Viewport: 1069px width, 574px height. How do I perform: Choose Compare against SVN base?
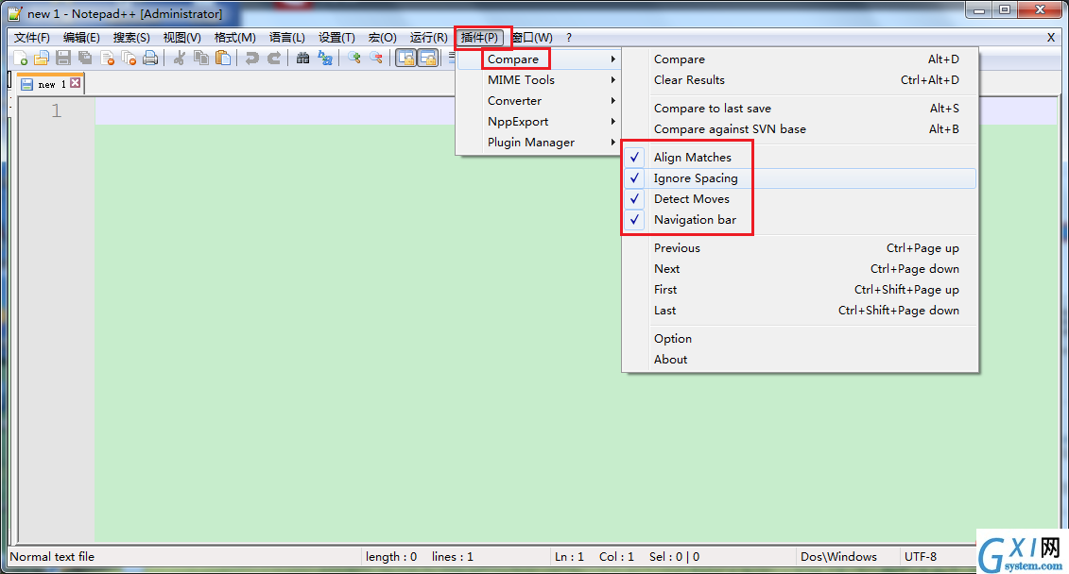(x=801, y=129)
